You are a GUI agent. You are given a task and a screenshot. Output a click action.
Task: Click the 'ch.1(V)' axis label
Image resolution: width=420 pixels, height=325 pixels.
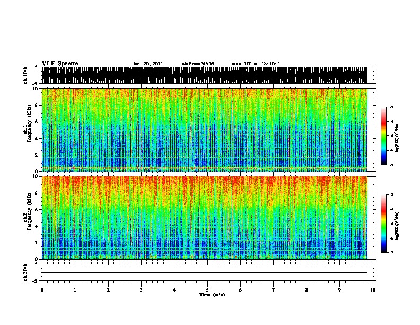pos(25,75)
